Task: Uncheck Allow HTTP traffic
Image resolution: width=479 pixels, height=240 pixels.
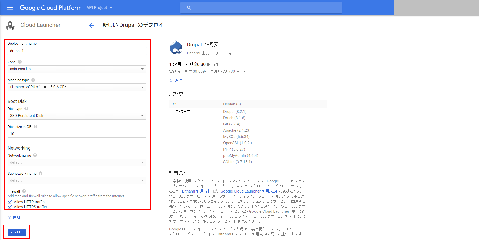Action: click(x=10, y=201)
